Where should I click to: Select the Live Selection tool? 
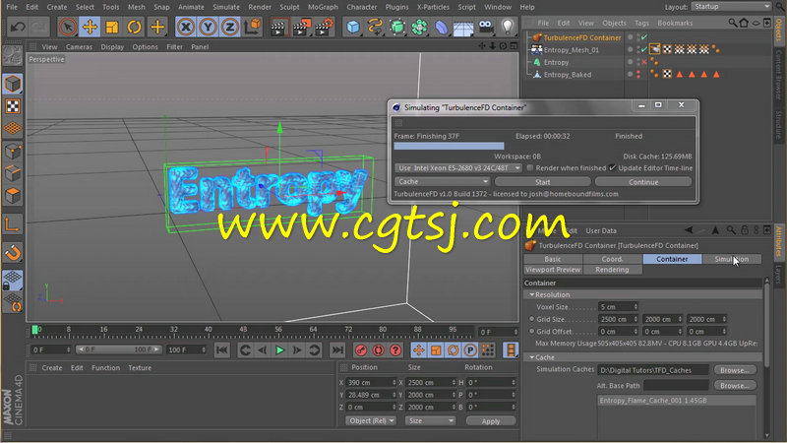click(x=67, y=27)
